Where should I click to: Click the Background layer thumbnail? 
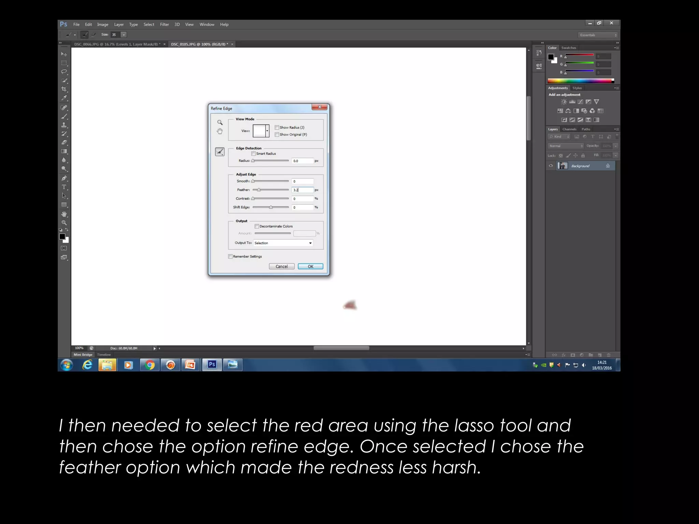click(x=562, y=166)
